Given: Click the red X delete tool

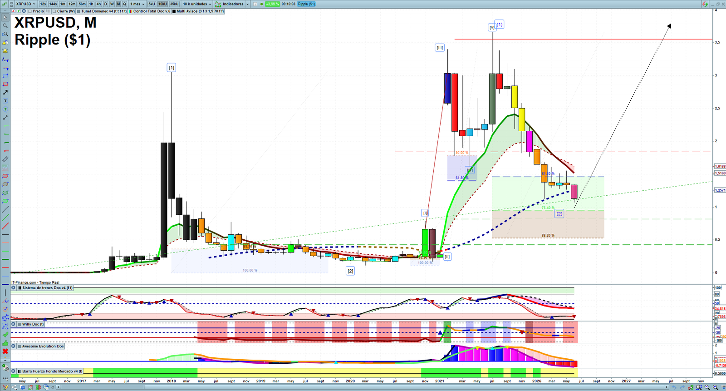Looking at the screenshot, I should 5,351.
